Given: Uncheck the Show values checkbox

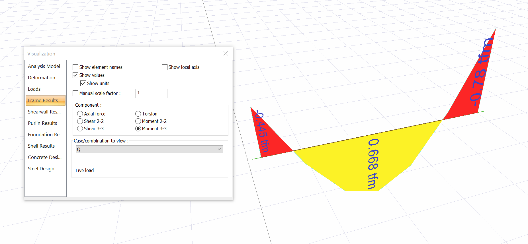Looking at the screenshot, I should point(75,75).
